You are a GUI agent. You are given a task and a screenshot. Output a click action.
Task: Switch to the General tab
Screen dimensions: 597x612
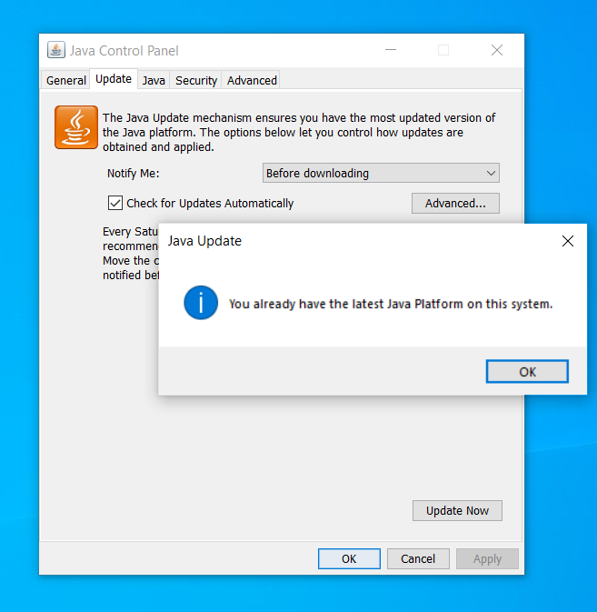(x=66, y=80)
